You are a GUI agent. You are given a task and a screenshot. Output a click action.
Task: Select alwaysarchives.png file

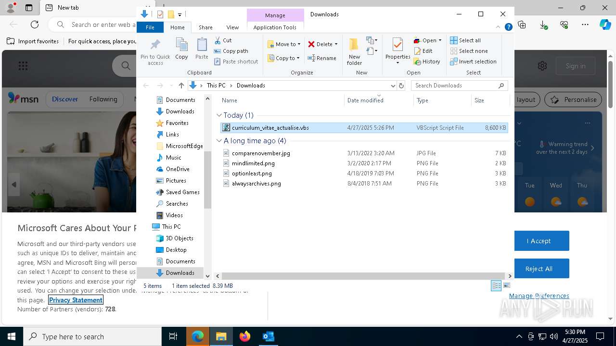click(x=364, y=184)
